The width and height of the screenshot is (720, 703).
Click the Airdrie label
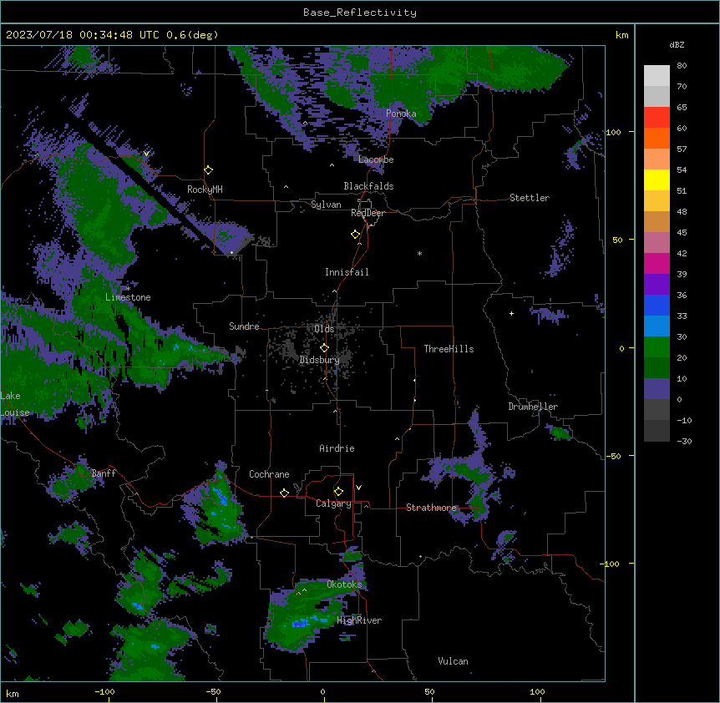click(337, 448)
